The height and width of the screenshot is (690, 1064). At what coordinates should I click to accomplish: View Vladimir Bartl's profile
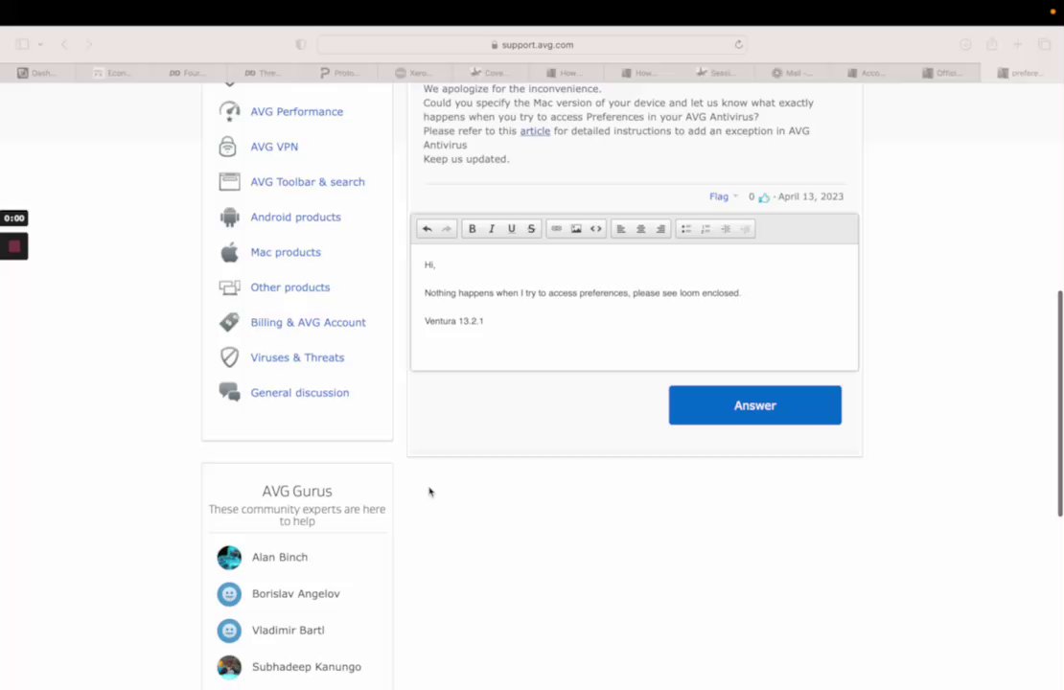(288, 631)
